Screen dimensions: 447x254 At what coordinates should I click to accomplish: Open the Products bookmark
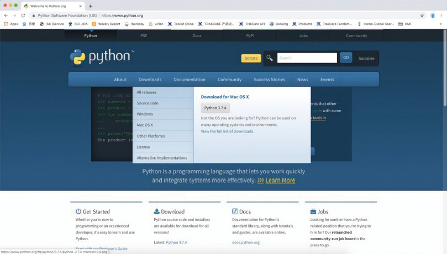pos(302,24)
